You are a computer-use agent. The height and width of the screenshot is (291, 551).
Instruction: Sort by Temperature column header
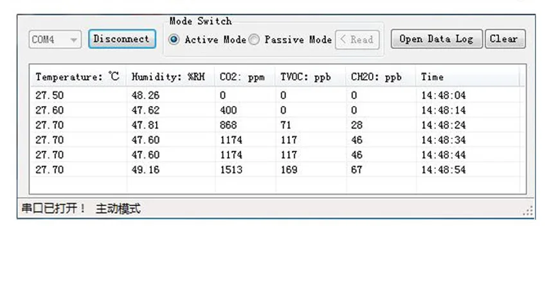78,77
